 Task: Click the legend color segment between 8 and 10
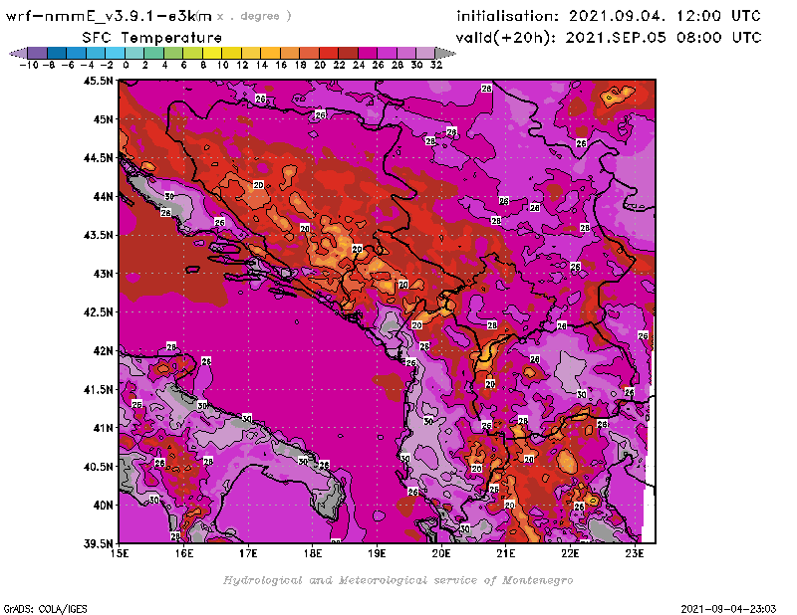click(212, 53)
